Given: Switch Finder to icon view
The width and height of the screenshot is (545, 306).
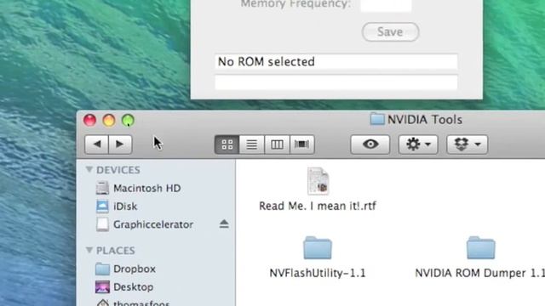Looking at the screenshot, I should coord(227,144).
